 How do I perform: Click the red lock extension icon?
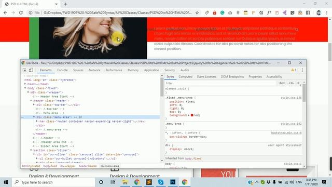[x=214, y=12]
